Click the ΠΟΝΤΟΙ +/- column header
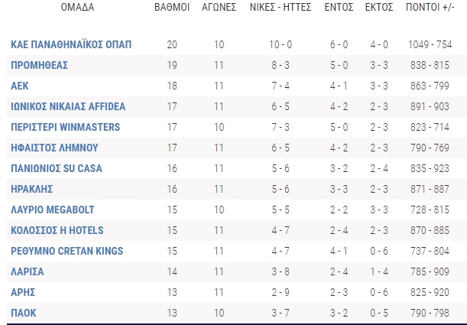Screen dimensions: 467x325 pyautogui.click(x=430, y=7)
